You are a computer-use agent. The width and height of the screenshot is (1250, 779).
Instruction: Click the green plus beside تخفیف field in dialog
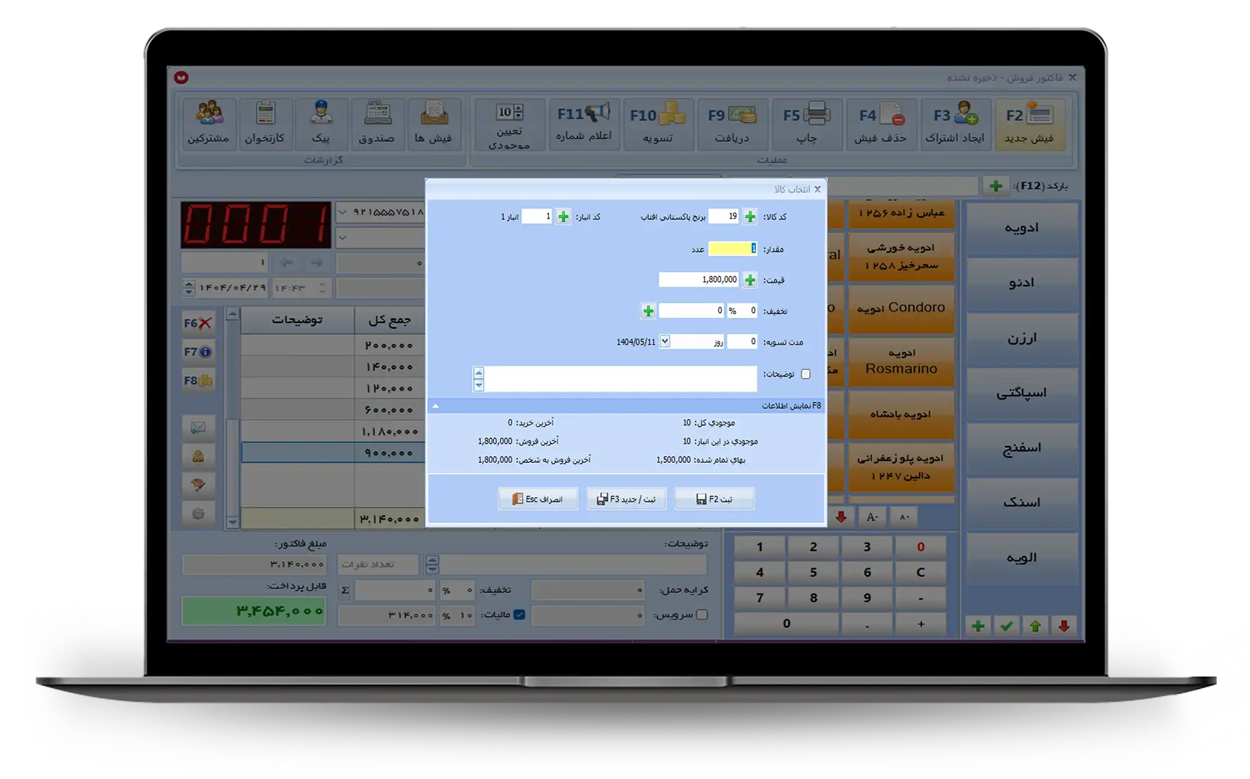point(648,310)
